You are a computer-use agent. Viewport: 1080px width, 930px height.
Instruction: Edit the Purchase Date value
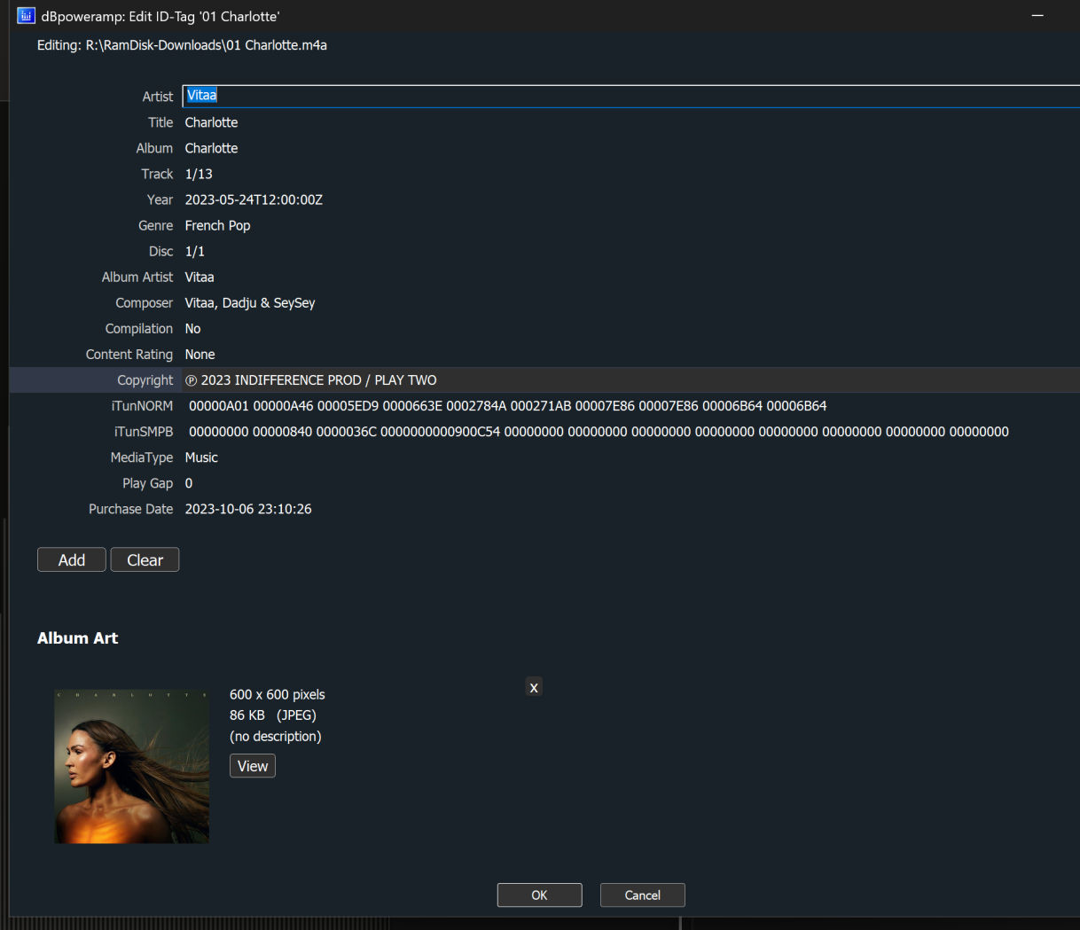coord(248,509)
